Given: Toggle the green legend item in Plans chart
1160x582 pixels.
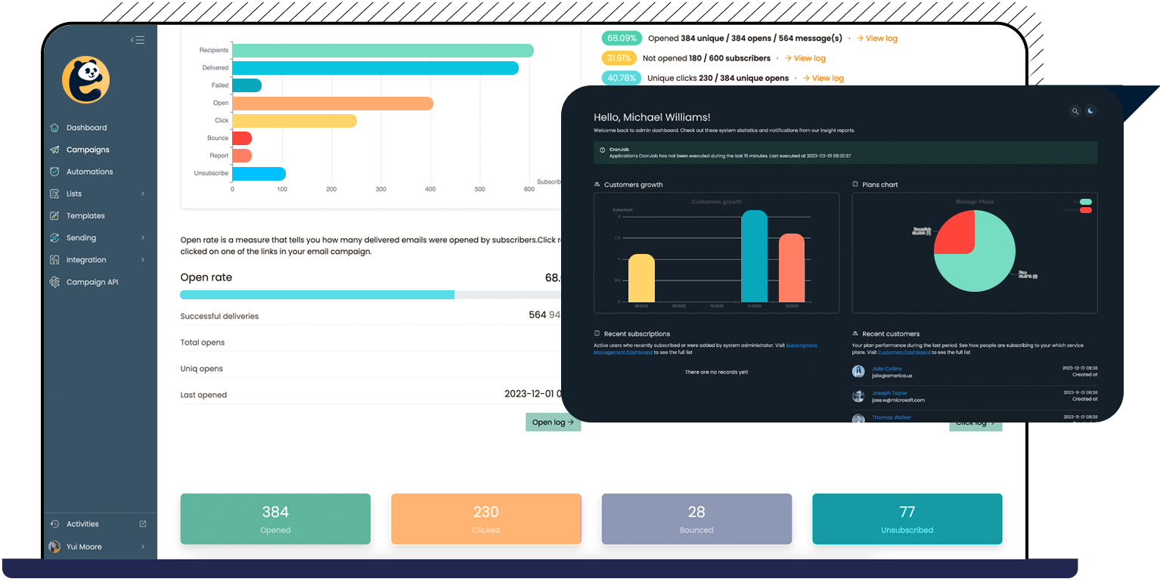Looking at the screenshot, I should click(x=1086, y=202).
